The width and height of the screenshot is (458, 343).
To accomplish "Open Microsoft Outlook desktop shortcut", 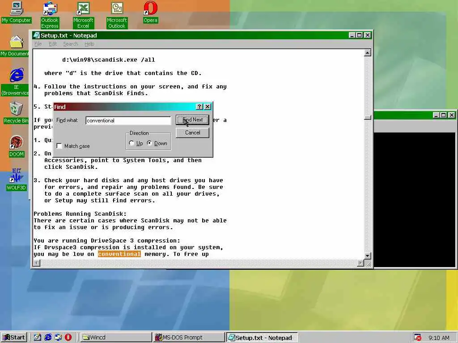I will pyautogui.click(x=117, y=15).
